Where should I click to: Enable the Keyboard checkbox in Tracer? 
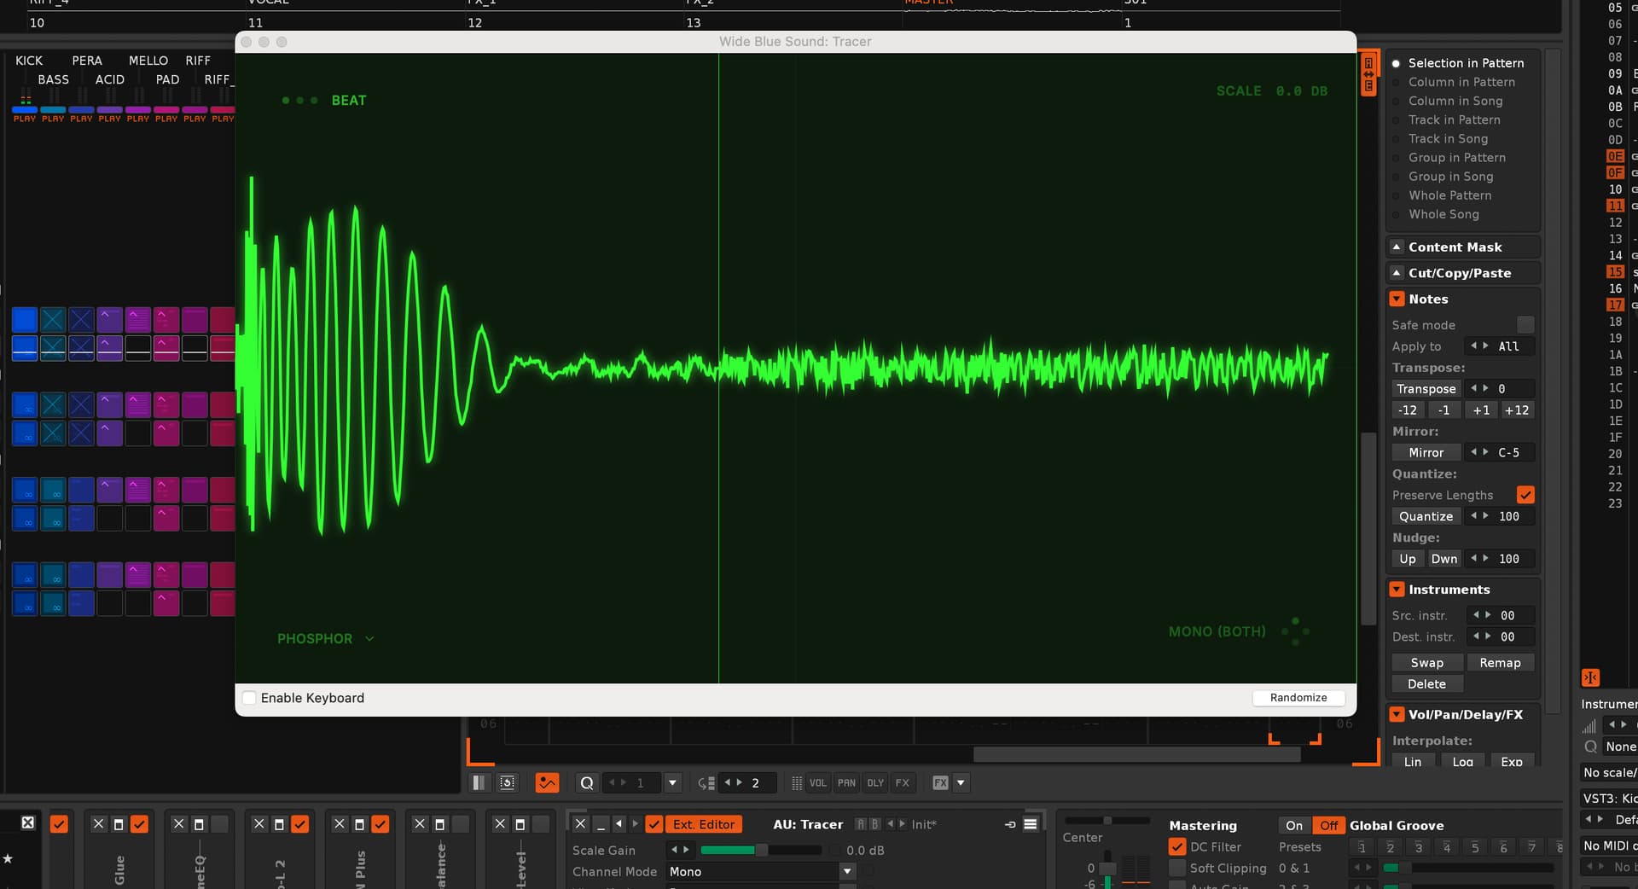click(250, 698)
